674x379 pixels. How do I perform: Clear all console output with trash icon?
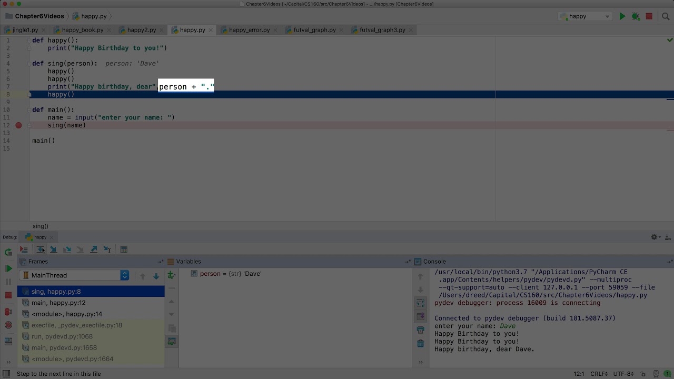(420, 344)
